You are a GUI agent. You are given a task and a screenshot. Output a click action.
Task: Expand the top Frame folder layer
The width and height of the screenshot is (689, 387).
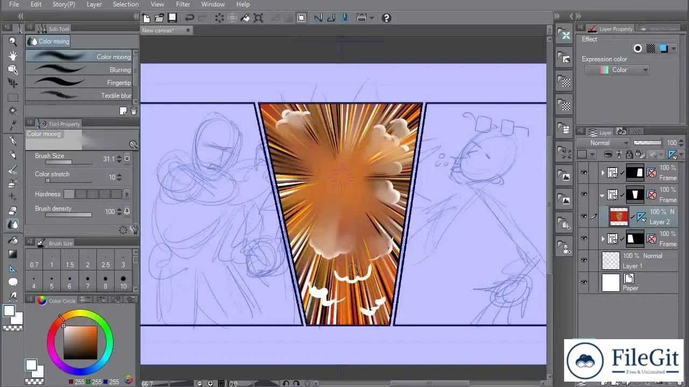pyautogui.click(x=602, y=173)
